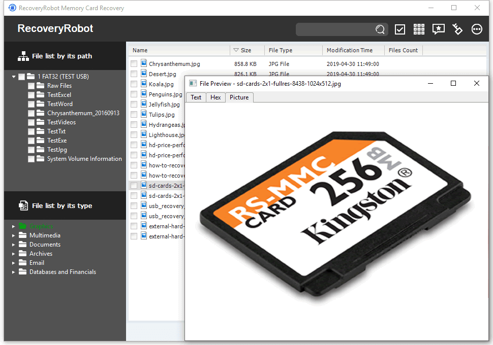Viewport: 493px width, 345px height.
Task: Select the Chrysanthemum_20160913 folder
Action: [x=83, y=113]
